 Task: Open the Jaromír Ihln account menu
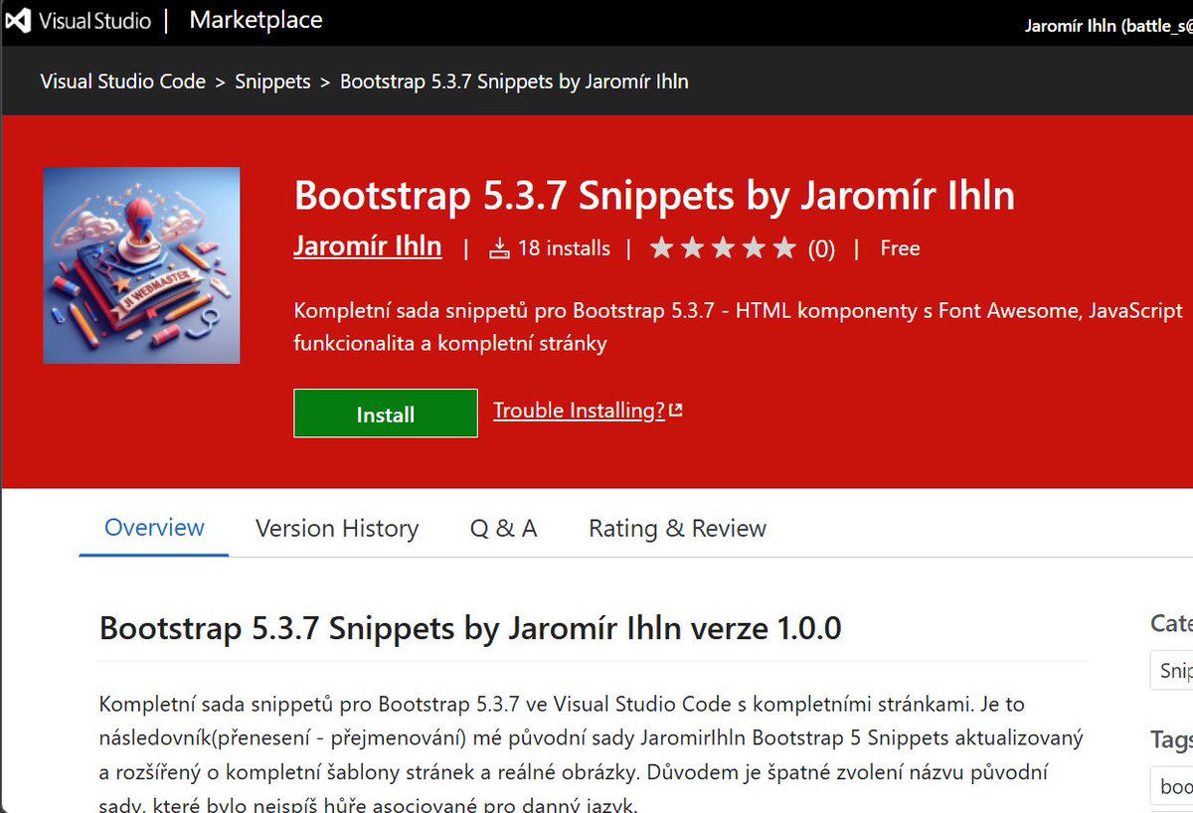point(1108,26)
